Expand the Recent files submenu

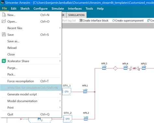tap(31, 28)
